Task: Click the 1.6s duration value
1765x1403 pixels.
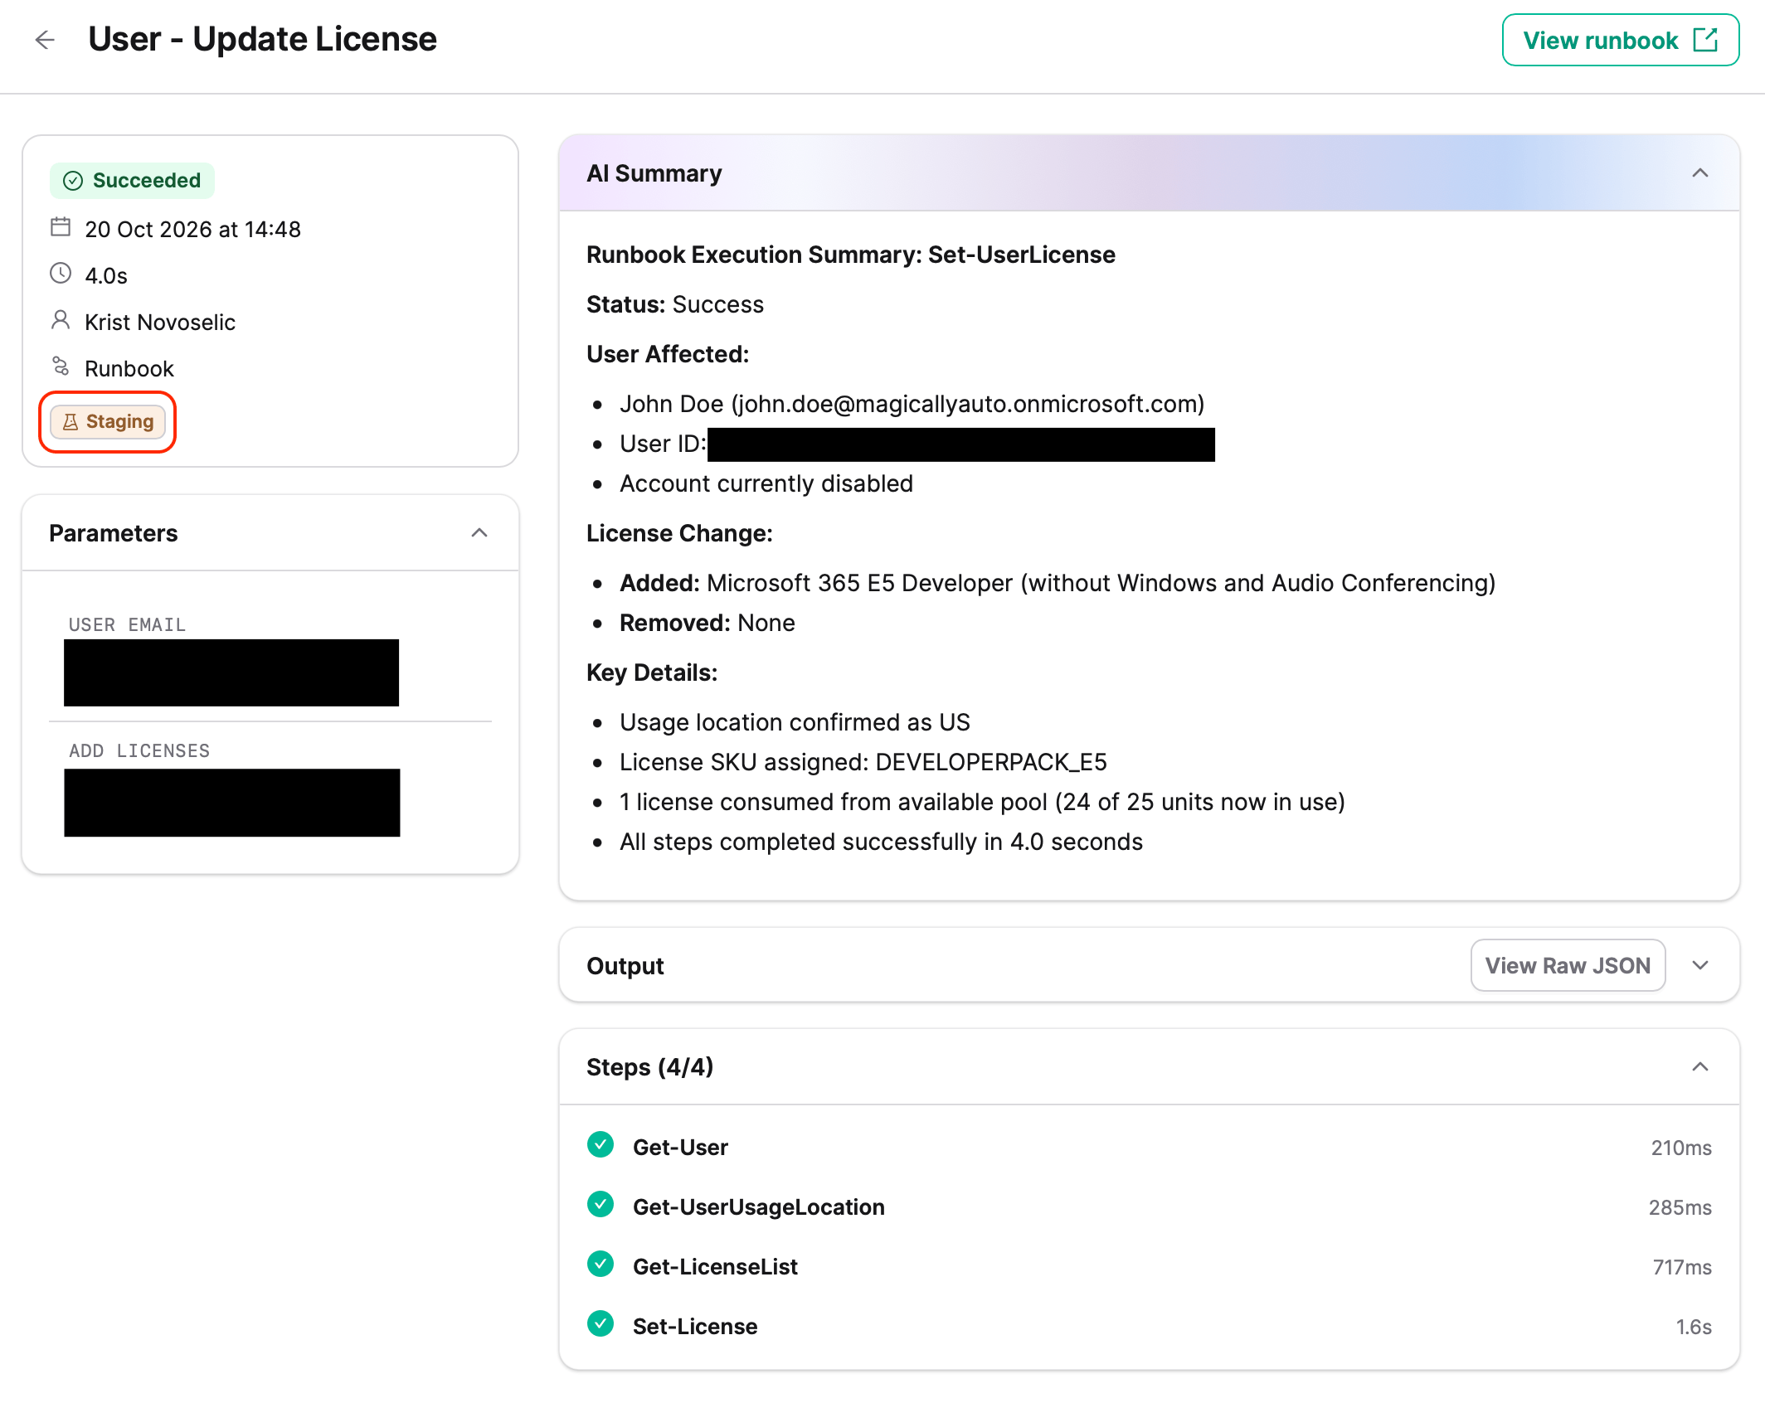Action: click(1694, 1327)
